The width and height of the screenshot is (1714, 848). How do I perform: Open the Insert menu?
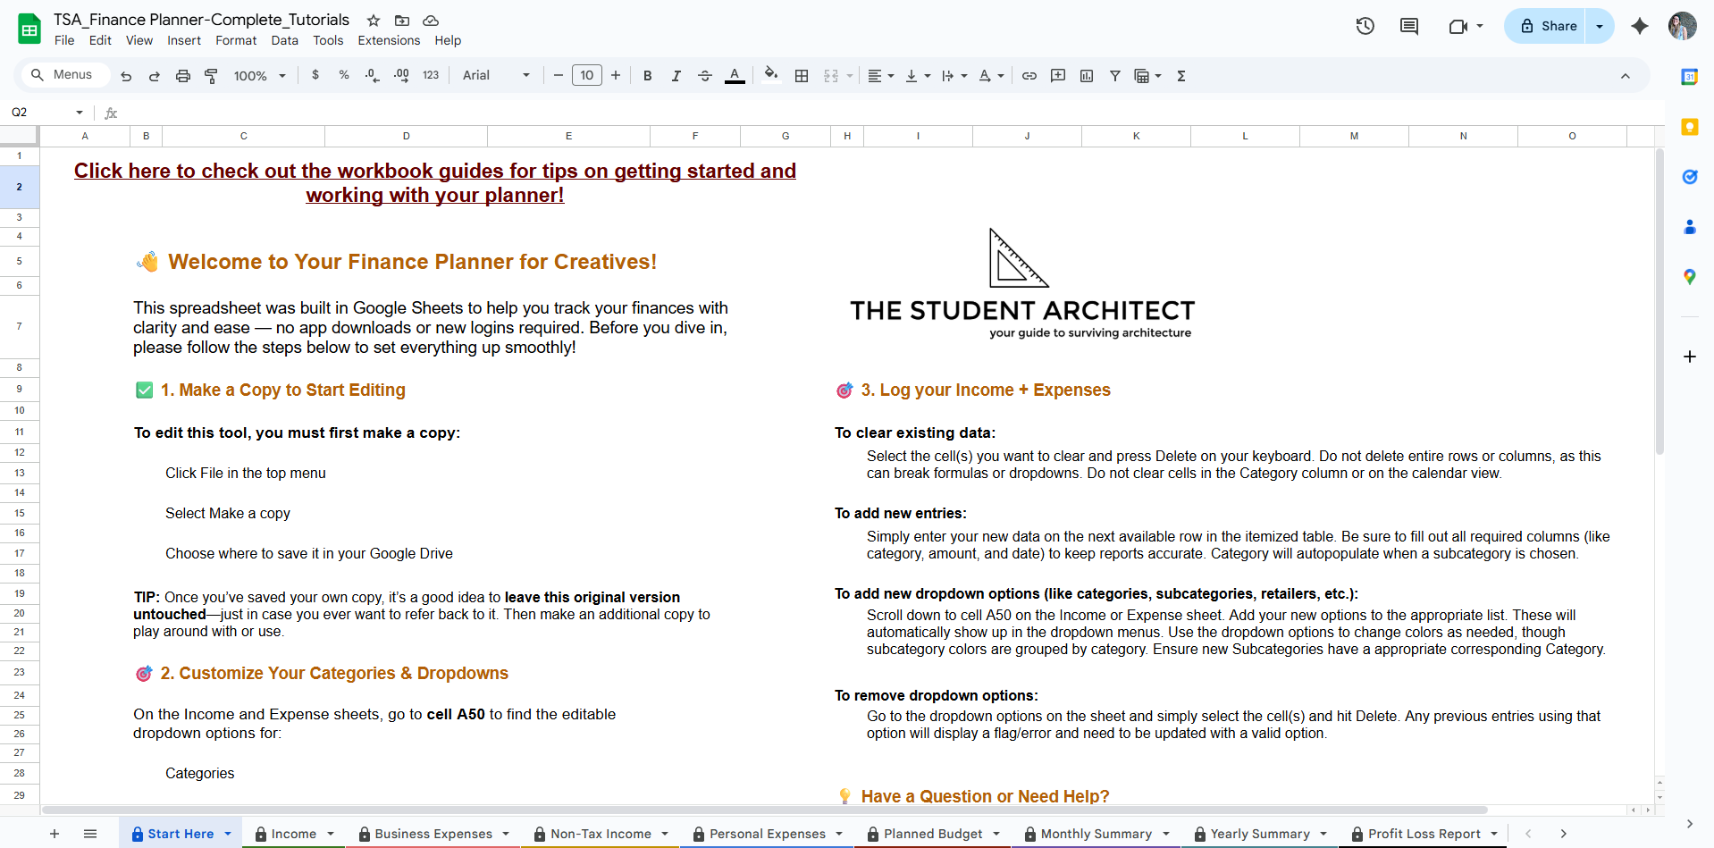pos(184,40)
